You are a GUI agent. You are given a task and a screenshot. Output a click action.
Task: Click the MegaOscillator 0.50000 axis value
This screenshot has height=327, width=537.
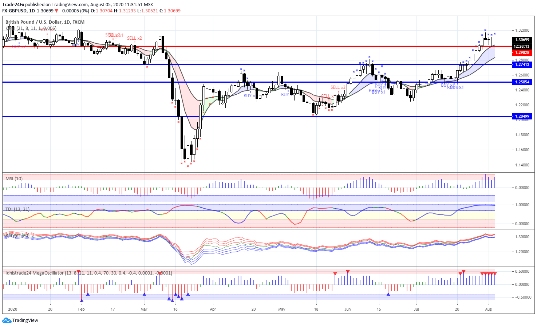click(522, 272)
